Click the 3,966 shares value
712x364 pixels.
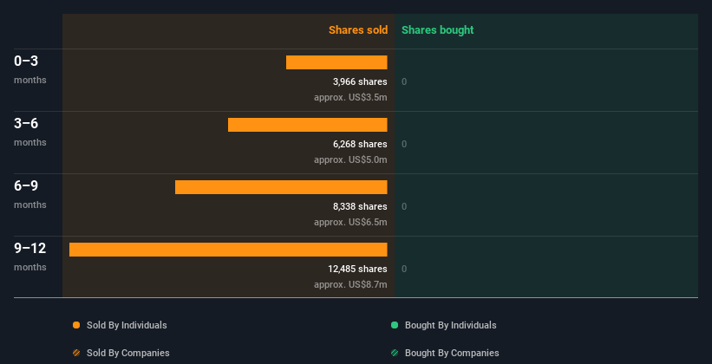tap(360, 81)
